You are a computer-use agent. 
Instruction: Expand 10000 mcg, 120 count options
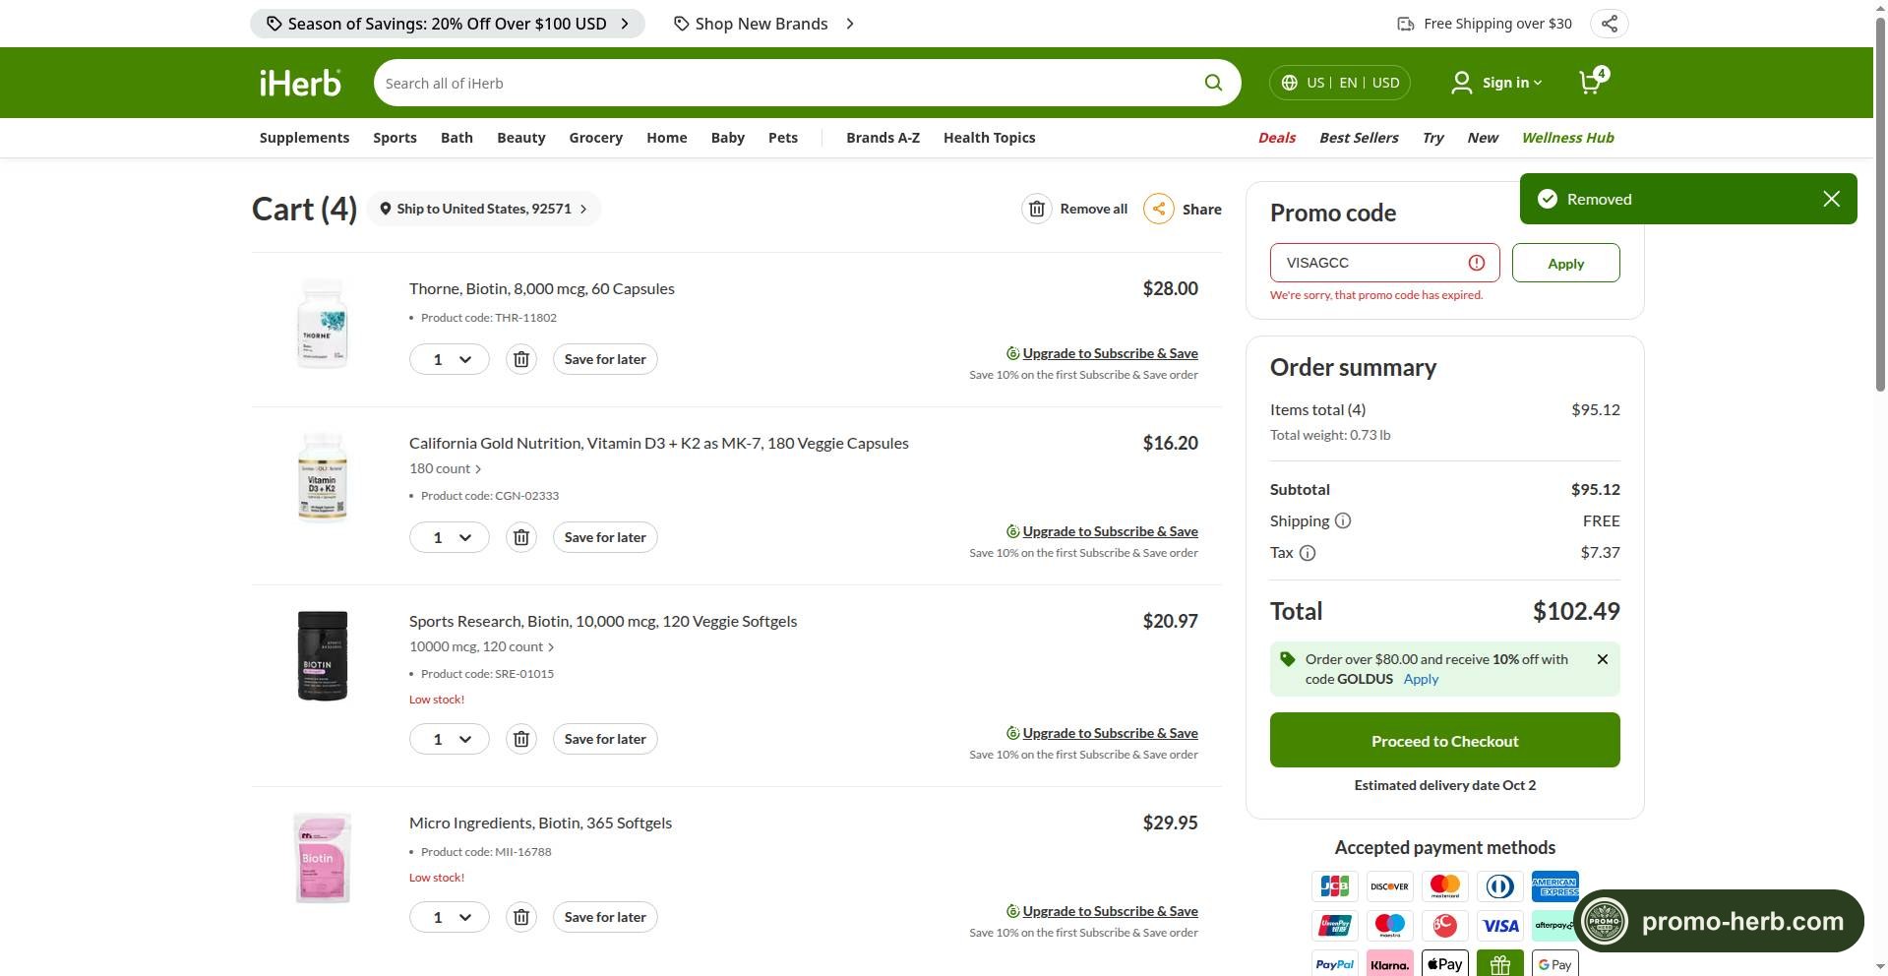coord(482,647)
